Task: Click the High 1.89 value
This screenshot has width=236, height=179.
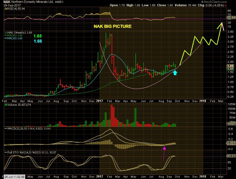Action: click(x=133, y=5)
